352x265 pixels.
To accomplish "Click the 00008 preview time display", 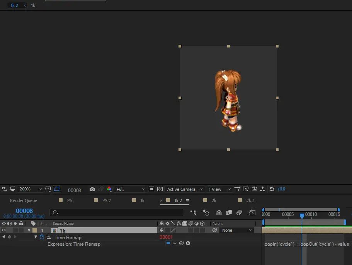I will tap(74, 190).
